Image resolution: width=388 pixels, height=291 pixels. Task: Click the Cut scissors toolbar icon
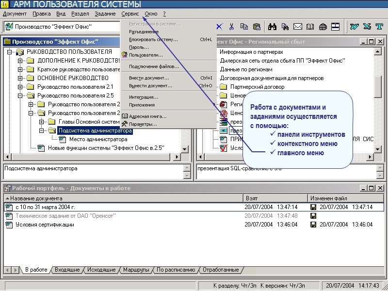pyautogui.click(x=232, y=27)
